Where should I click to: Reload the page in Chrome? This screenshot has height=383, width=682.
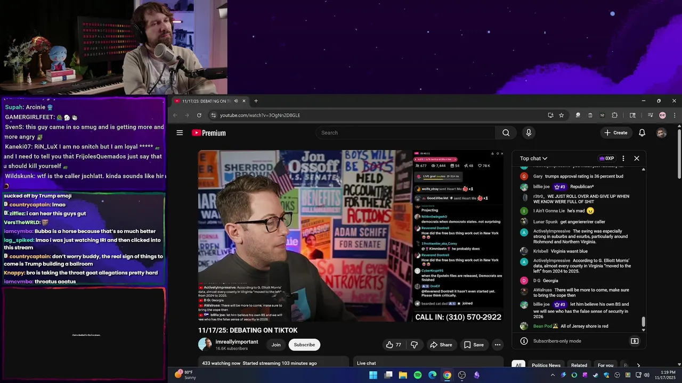pos(199,115)
